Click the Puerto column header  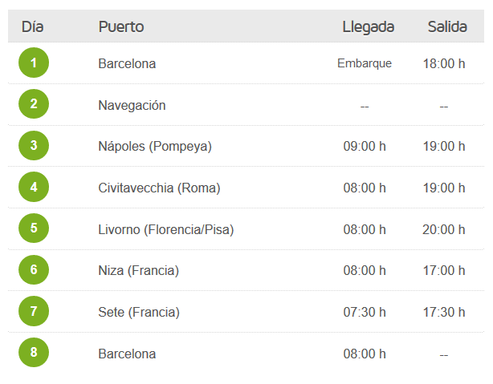tap(121, 26)
